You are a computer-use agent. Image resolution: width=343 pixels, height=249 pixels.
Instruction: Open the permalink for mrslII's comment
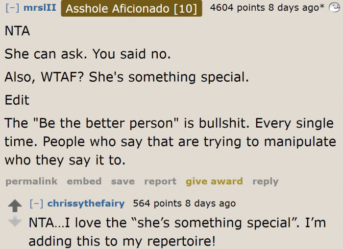coord(31,181)
